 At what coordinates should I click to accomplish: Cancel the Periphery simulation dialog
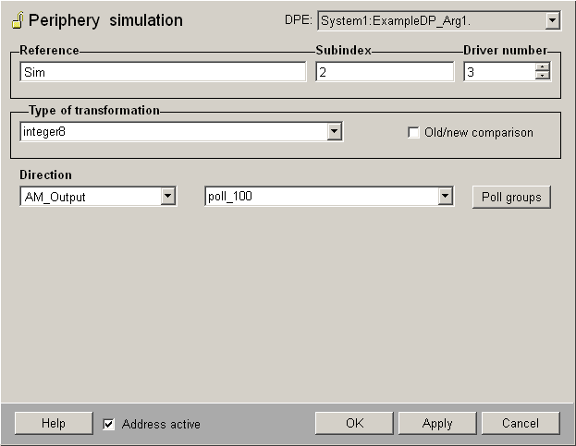(x=520, y=423)
